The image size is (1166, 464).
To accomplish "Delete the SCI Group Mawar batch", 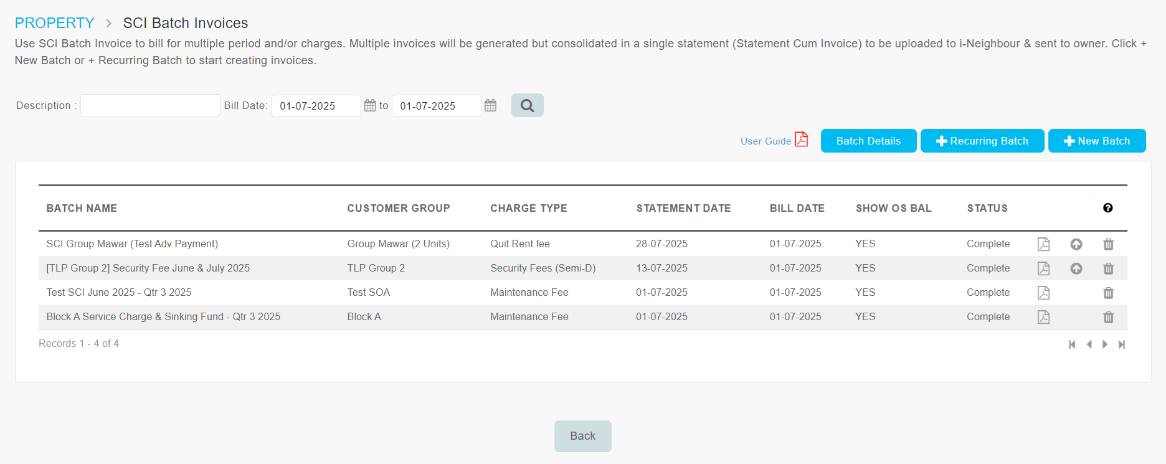I will pos(1108,244).
